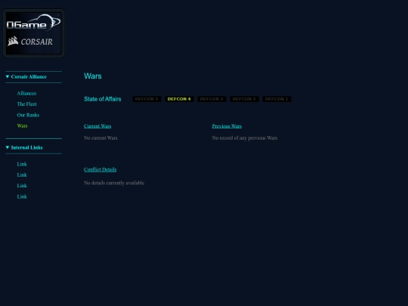Select the Wars sidebar link
The image size is (408, 306).
[x=22, y=125]
